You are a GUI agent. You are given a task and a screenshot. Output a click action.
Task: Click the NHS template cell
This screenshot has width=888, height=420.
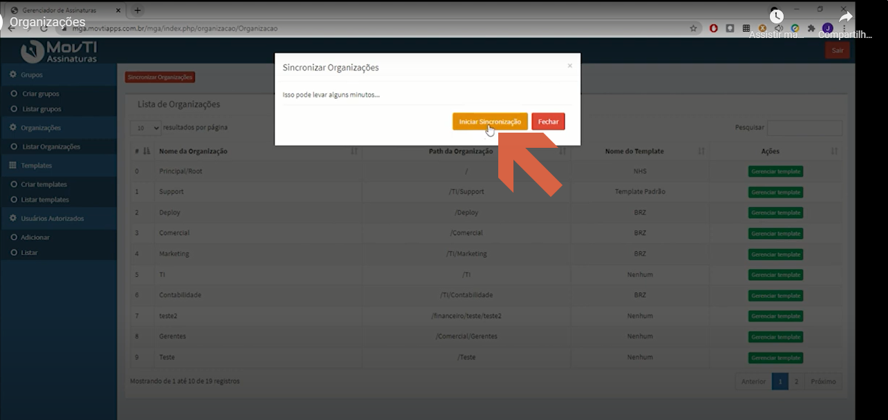click(x=640, y=171)
